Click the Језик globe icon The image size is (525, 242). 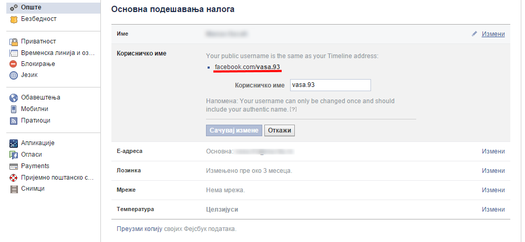tap(14, 75)
